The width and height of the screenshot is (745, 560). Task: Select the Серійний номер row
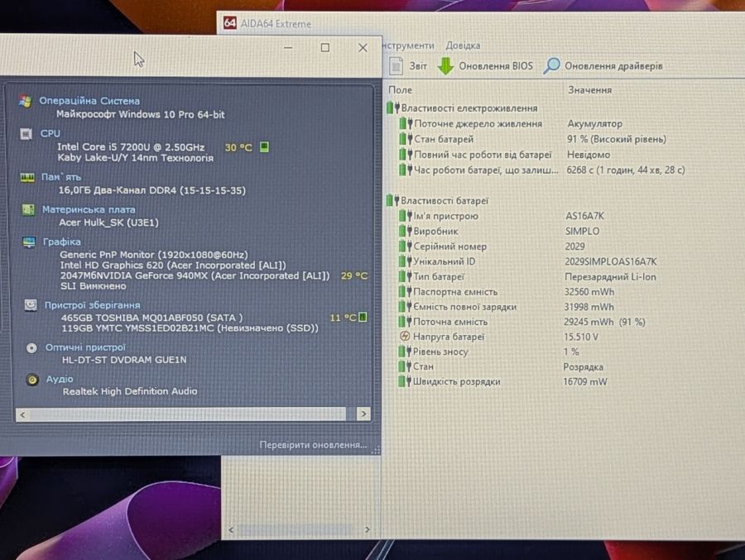(492, 246)
